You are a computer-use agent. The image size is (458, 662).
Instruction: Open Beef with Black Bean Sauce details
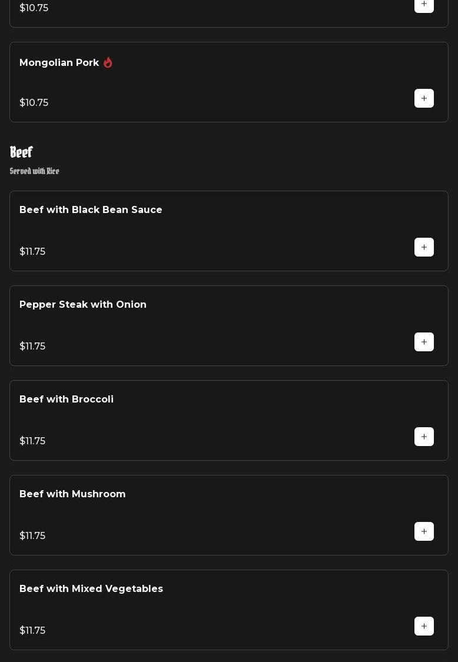[91, 210]
